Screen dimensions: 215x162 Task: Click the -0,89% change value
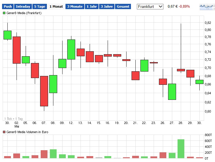tap(184, 6)
